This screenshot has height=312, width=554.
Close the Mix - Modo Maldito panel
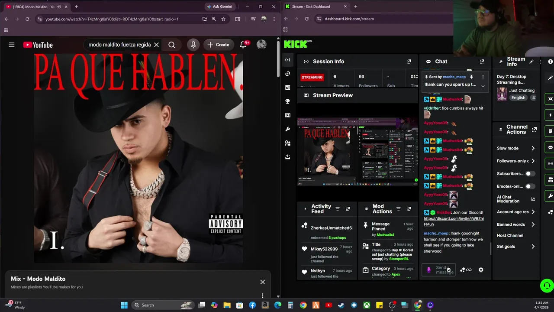262,282
